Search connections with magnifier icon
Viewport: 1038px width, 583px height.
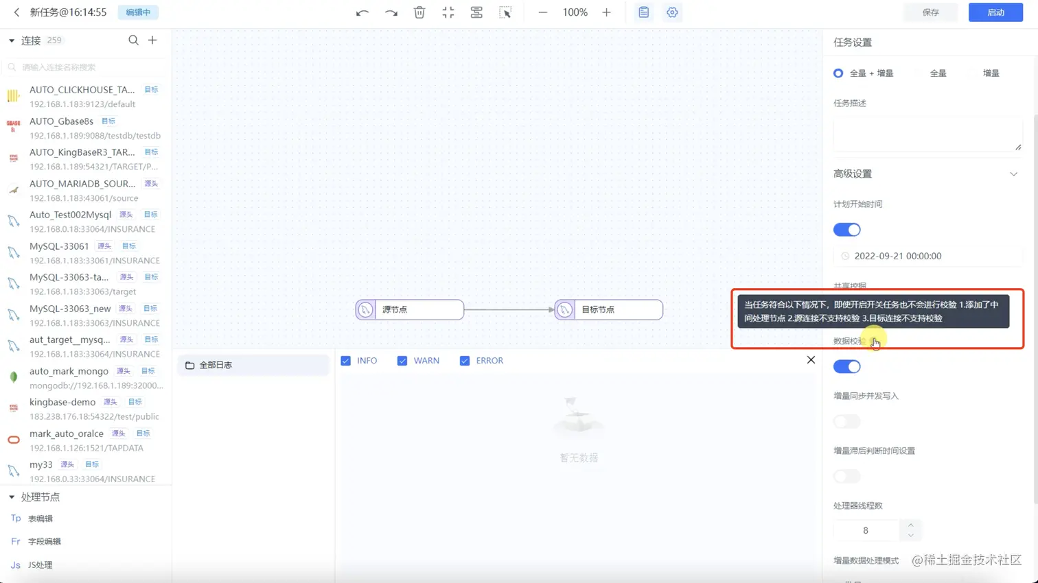pos(133,40)
